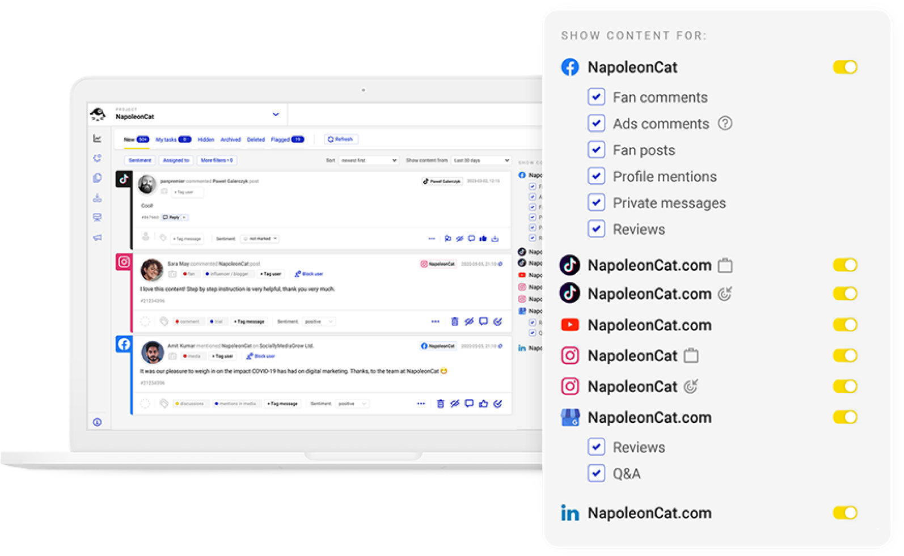Screen dimensions: 904x556
Task: Delete Sara May's comment with trash icon
Action: pos(454,321)
